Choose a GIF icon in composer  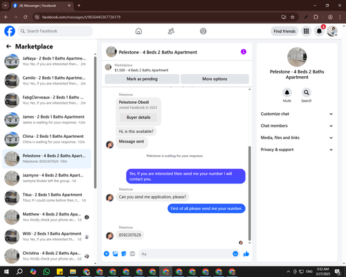[132, 254]
